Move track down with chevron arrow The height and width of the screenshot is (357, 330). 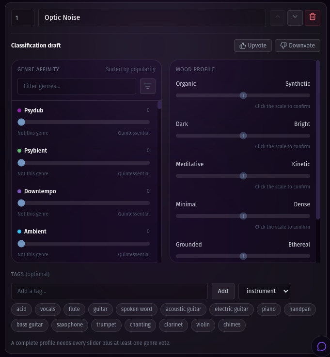tap(295, 18)
